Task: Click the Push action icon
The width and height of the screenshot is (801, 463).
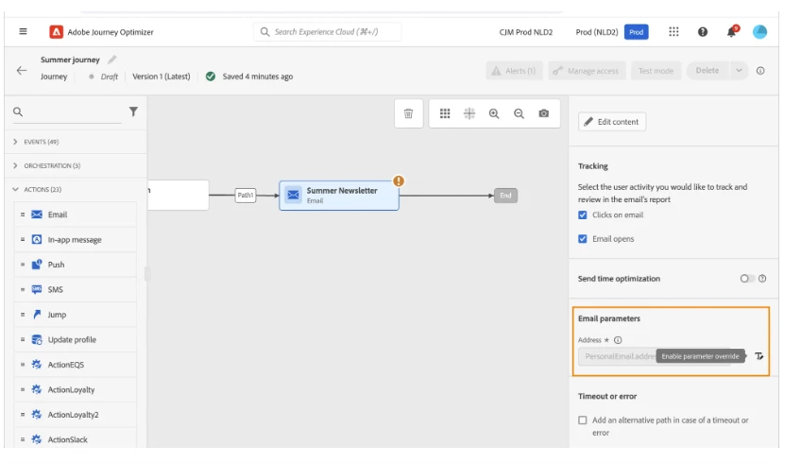Action: pyautogui.click(x=37, y=265)
